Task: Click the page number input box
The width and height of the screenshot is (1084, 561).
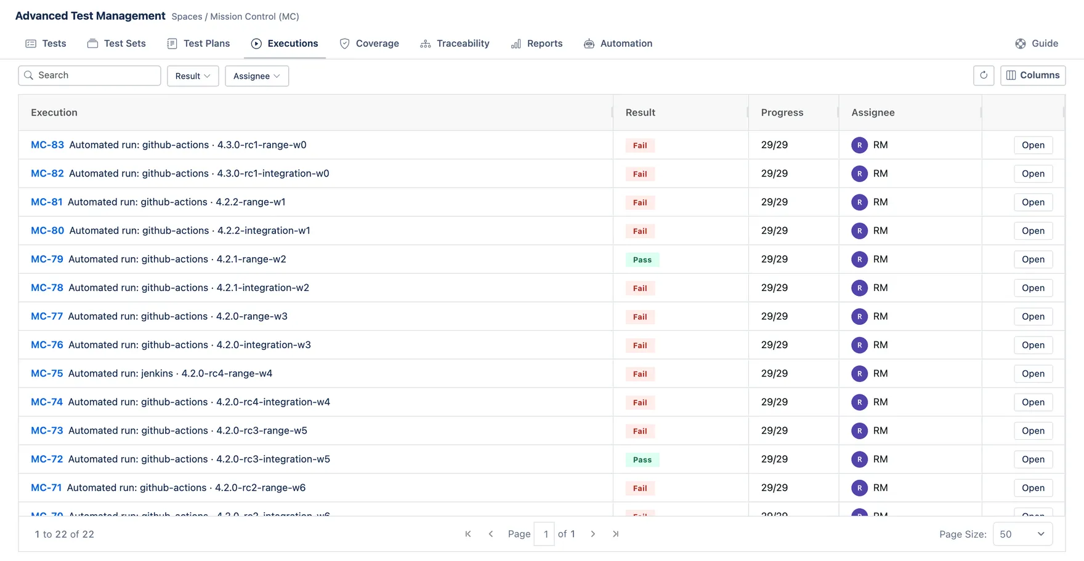Action: (544, 534)
